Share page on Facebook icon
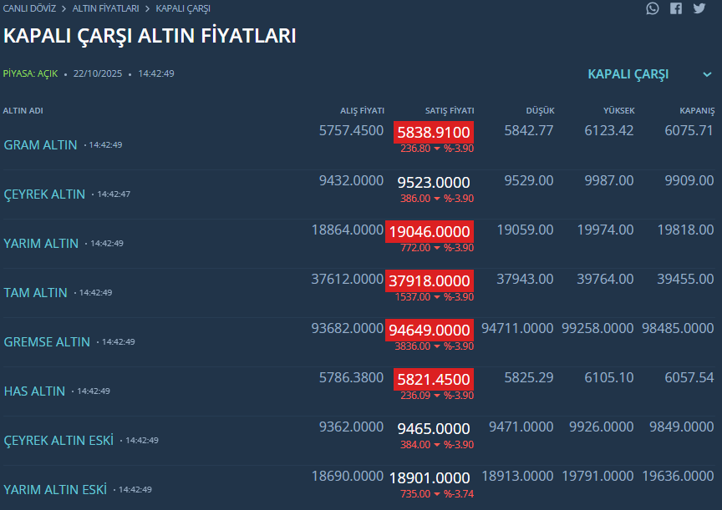Screen dimensions: 722x510 click(676, 8)
